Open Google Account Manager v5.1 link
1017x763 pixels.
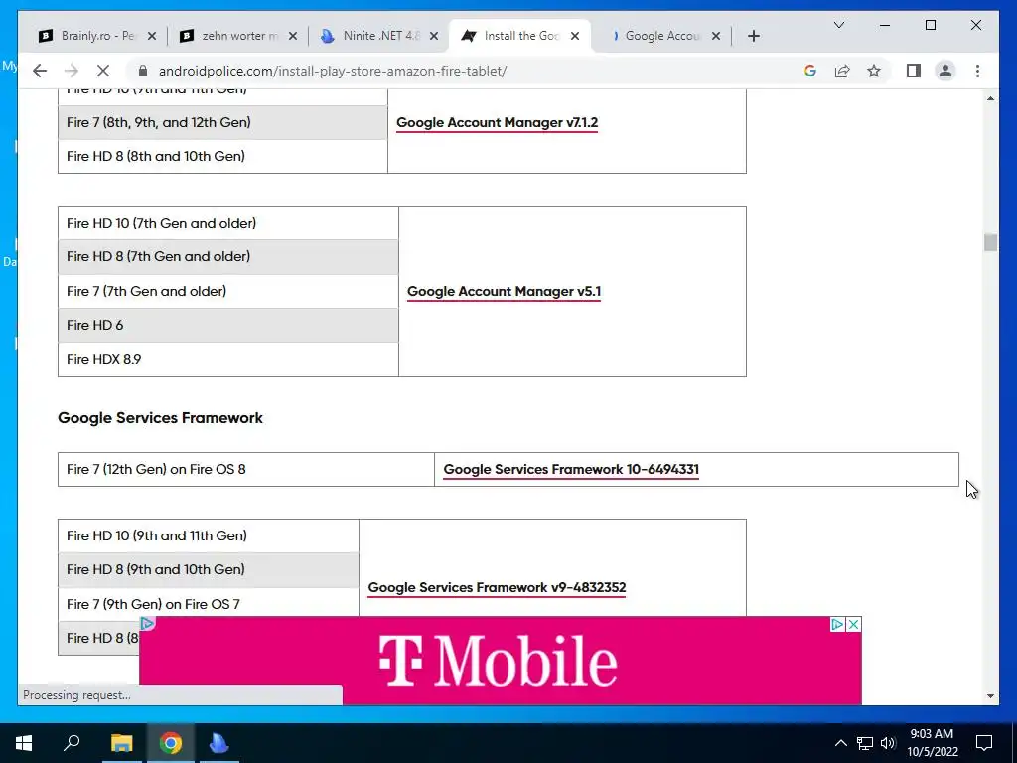[x=504, y=291]
